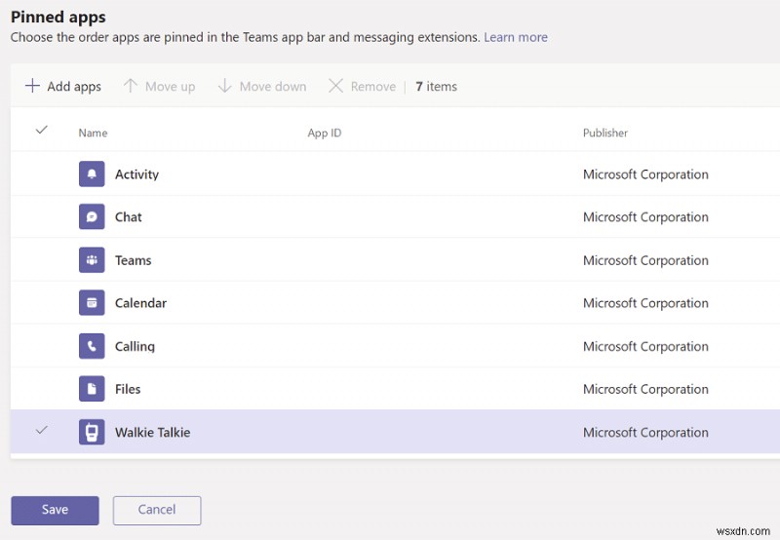
Task: Select the Chat row name
Action: click(x=129, y=217)
